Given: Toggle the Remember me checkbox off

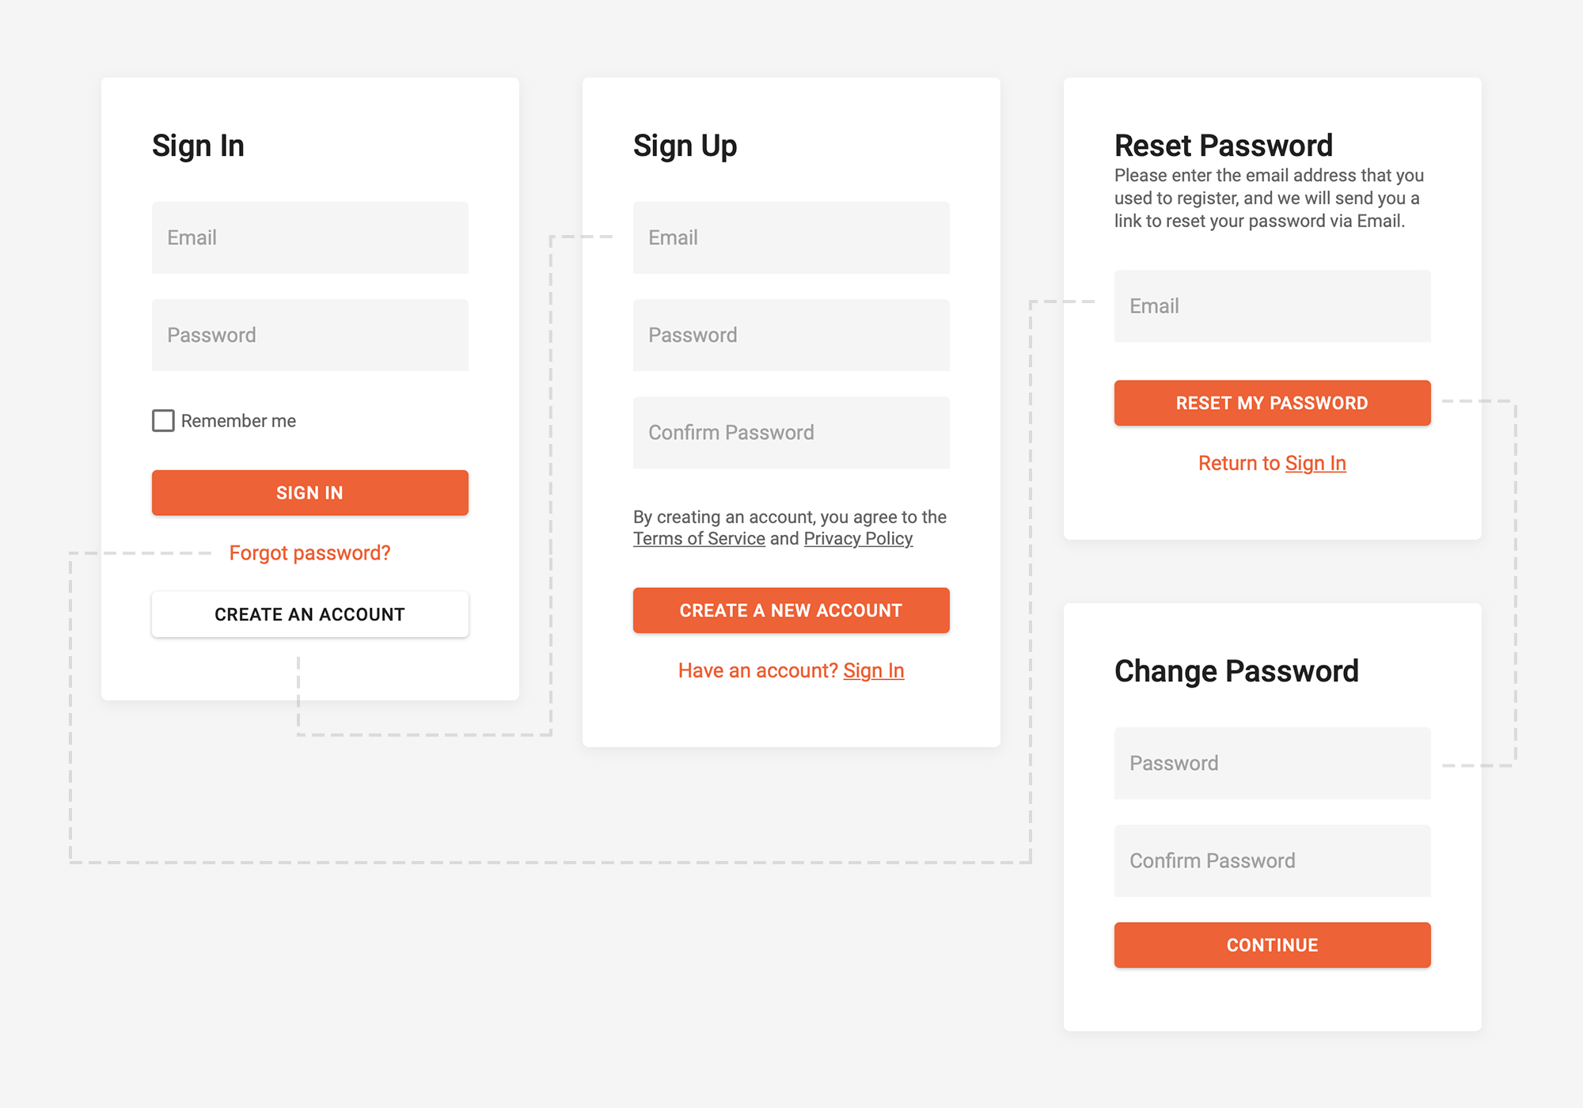Looking at the screenshot, I should pyautogui.click(x=162, y=420).
